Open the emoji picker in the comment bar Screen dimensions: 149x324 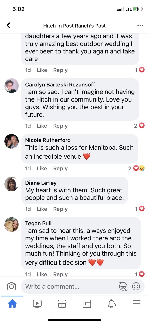point(136,286)
